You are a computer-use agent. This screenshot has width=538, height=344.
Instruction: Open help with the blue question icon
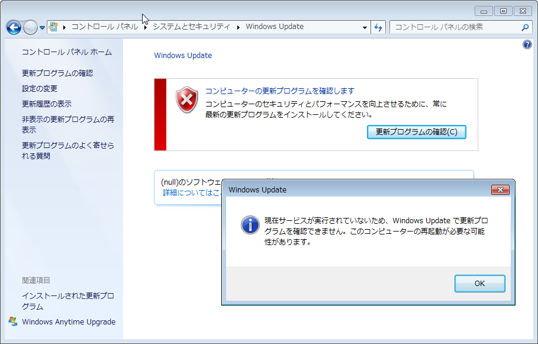pyautogui.click(x=527, y=44)
